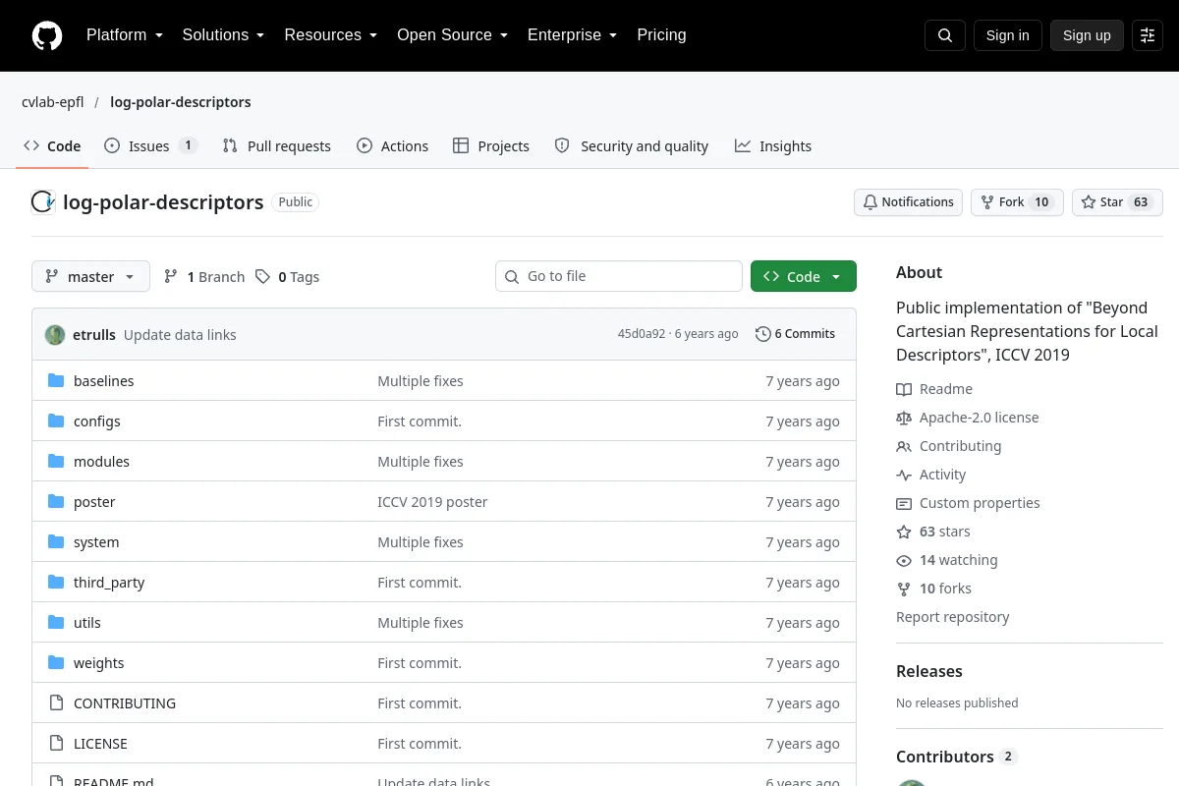Open 'ICCV 2019 poster' commit message

[432, 502]
